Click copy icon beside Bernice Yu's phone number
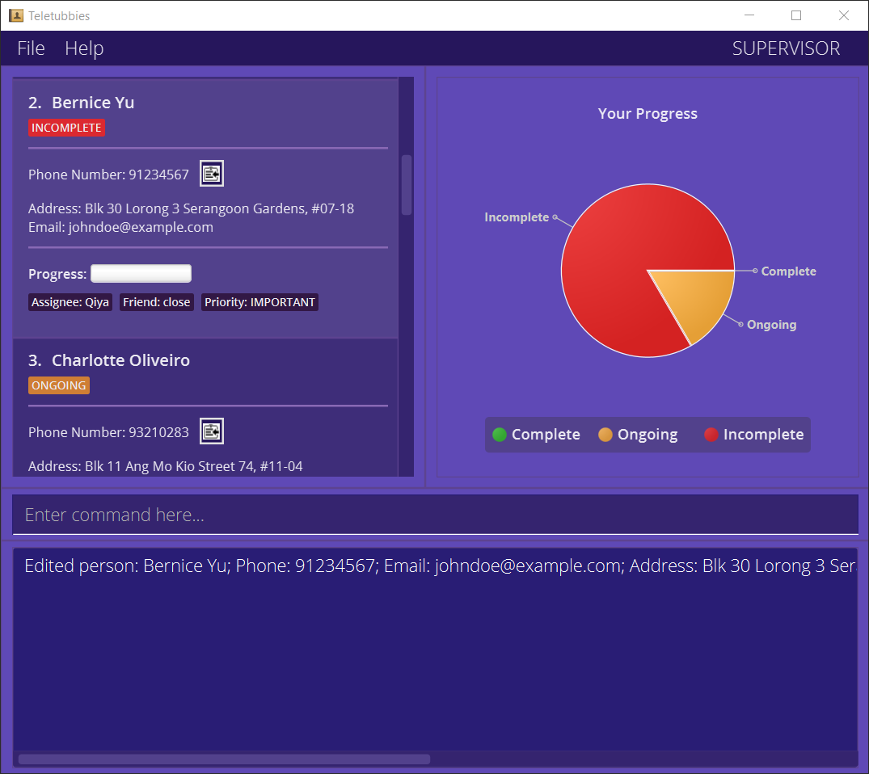 click(211, 174)
